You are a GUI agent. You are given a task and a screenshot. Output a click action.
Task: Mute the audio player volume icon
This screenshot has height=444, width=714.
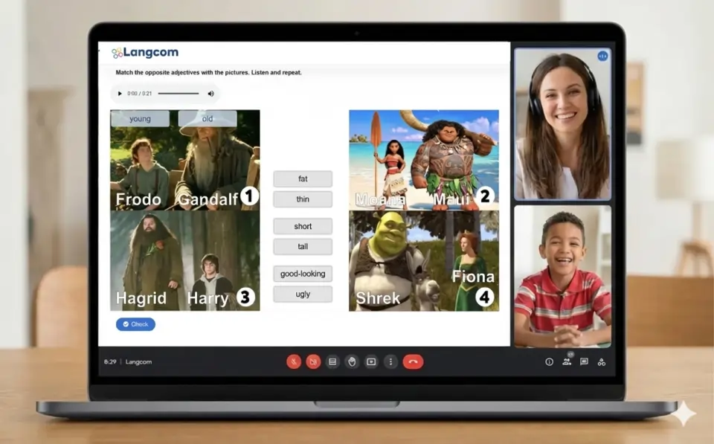[210, 94]
